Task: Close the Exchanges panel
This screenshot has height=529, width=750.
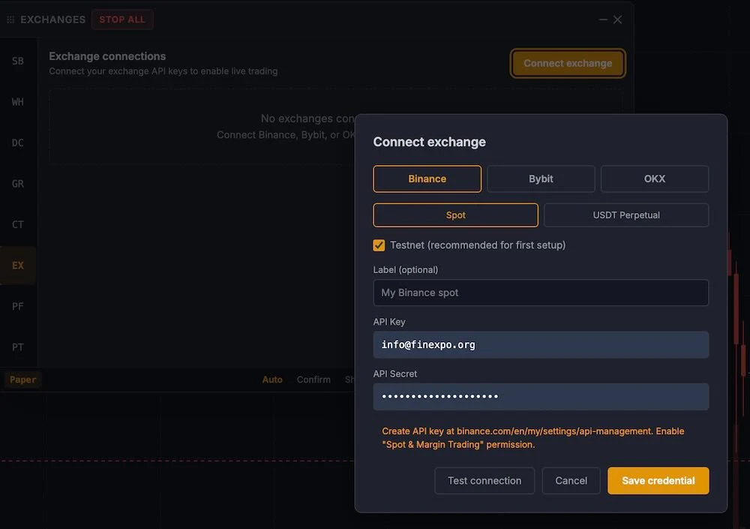Action: coord(617,20)
